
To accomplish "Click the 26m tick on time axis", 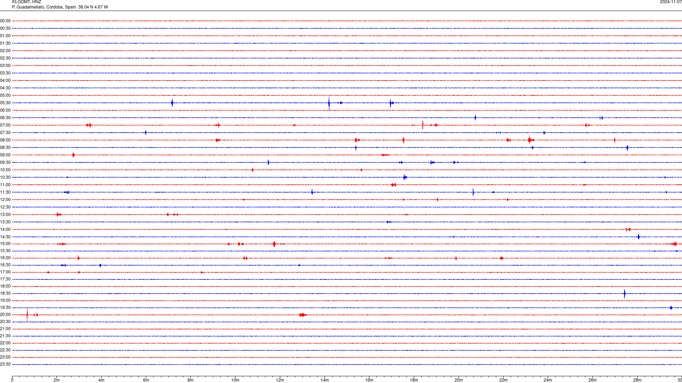I will 592,380.
